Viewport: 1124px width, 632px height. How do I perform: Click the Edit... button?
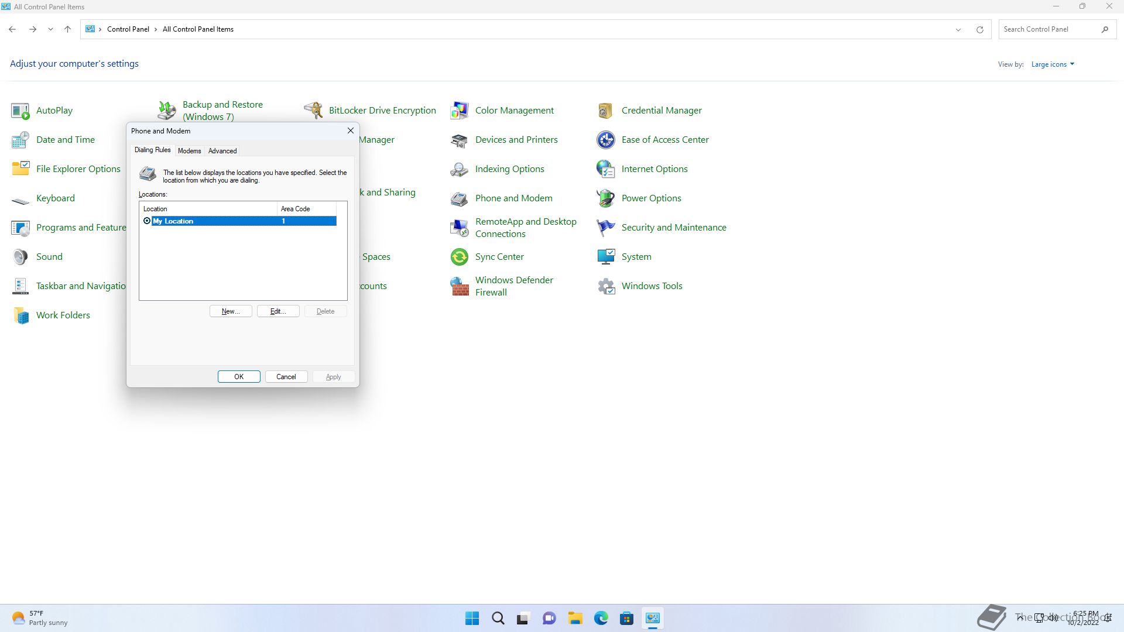[278, 311]
